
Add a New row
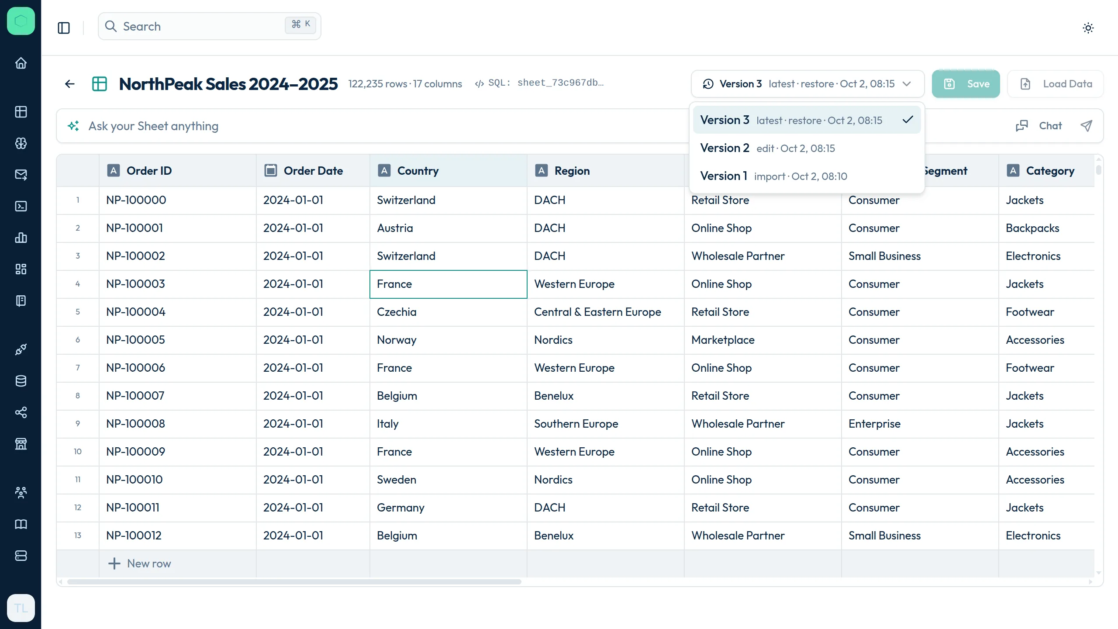tap(140, 563)
